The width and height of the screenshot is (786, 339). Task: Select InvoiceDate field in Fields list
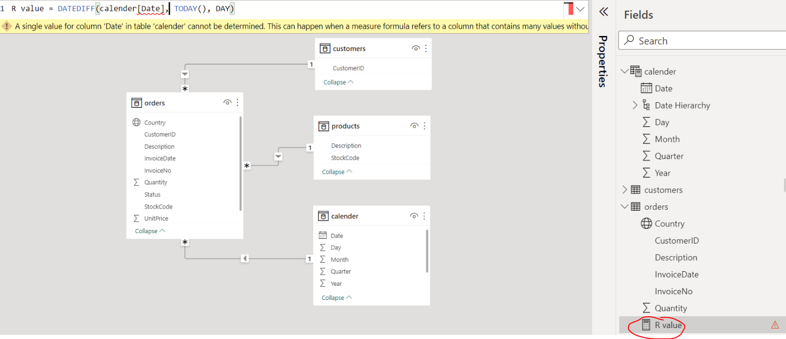[x=677, y=274]
